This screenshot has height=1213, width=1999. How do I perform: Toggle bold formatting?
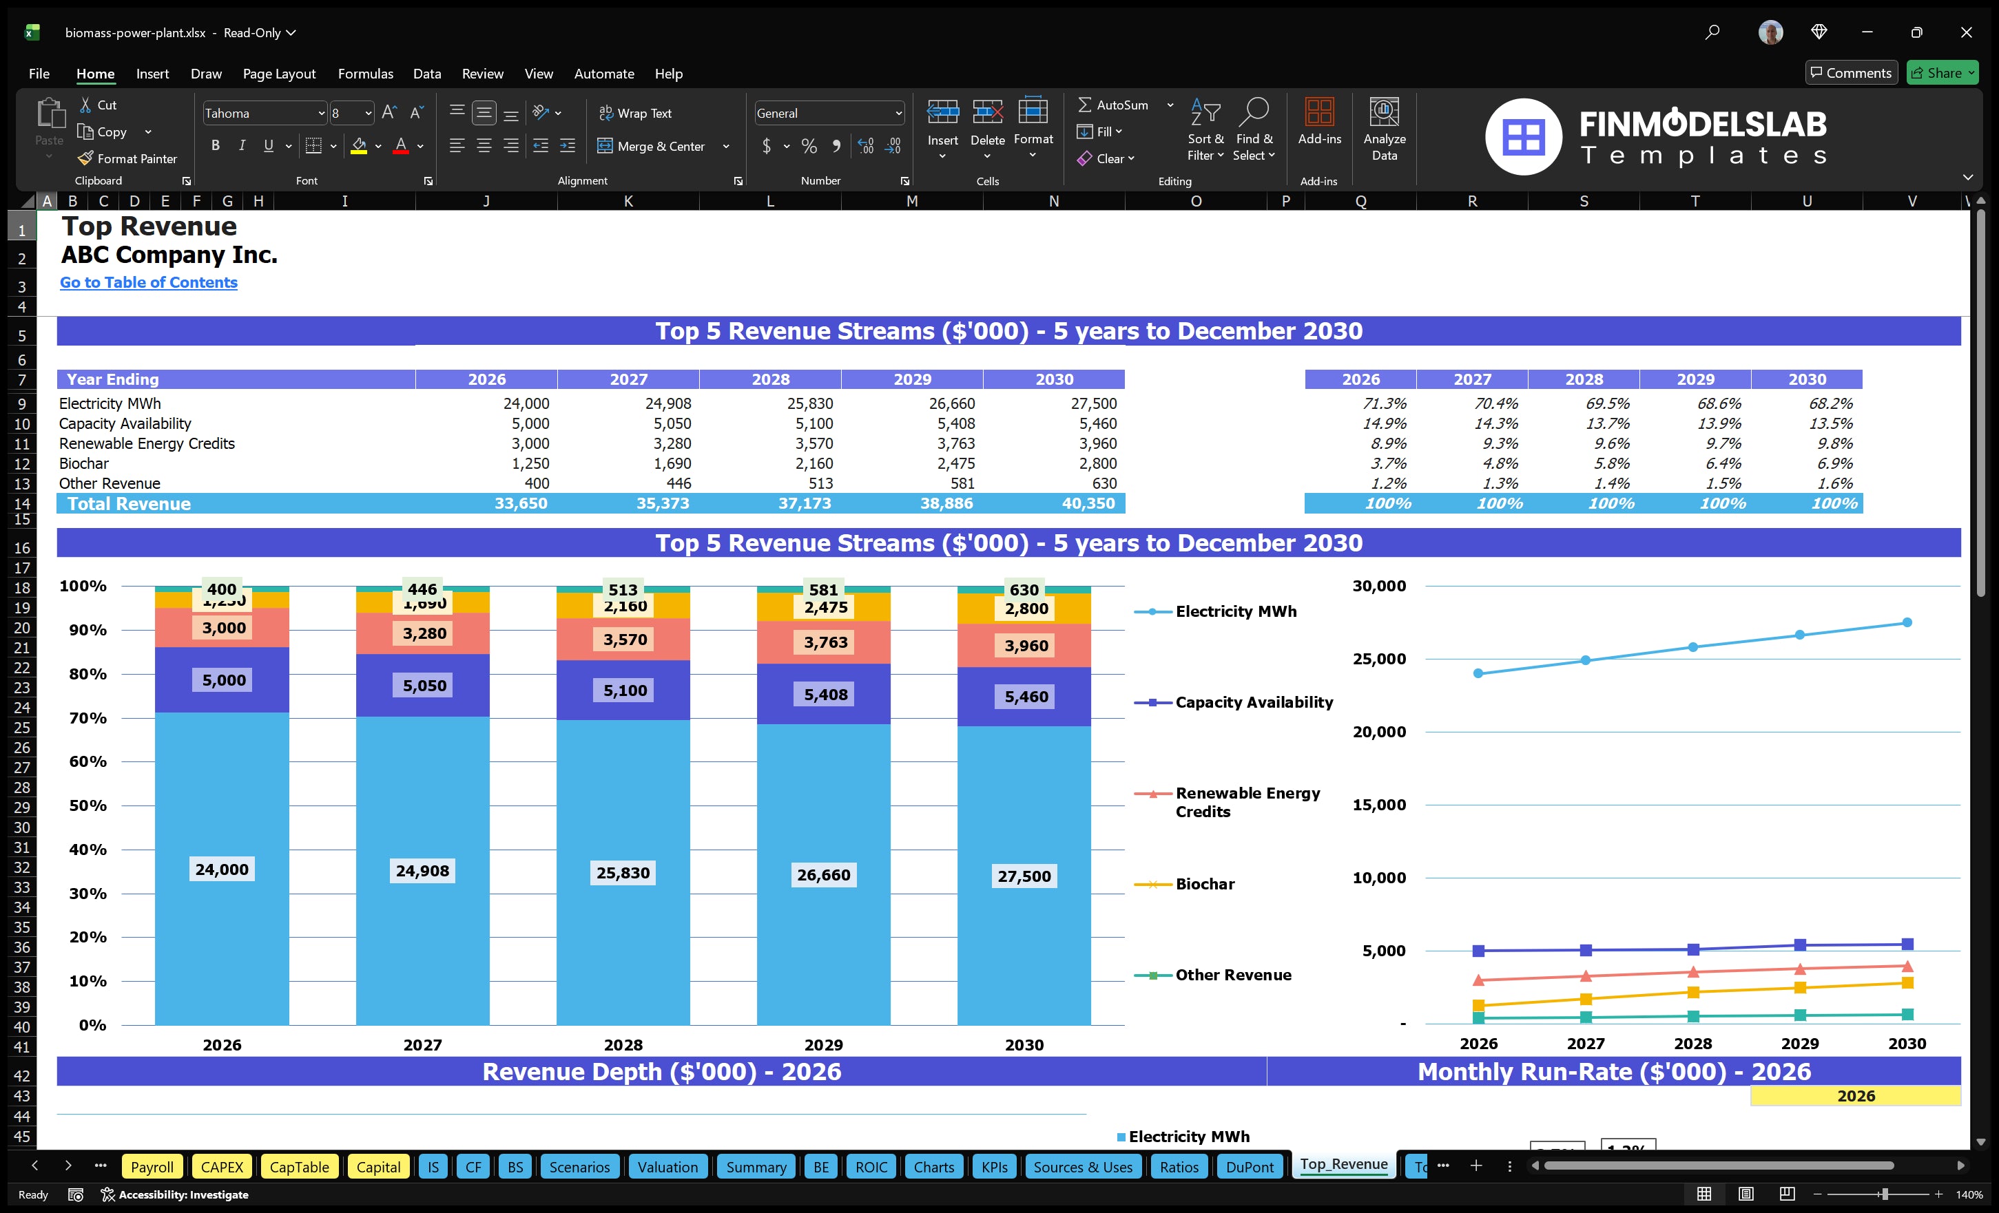click(x=215, y=145)
